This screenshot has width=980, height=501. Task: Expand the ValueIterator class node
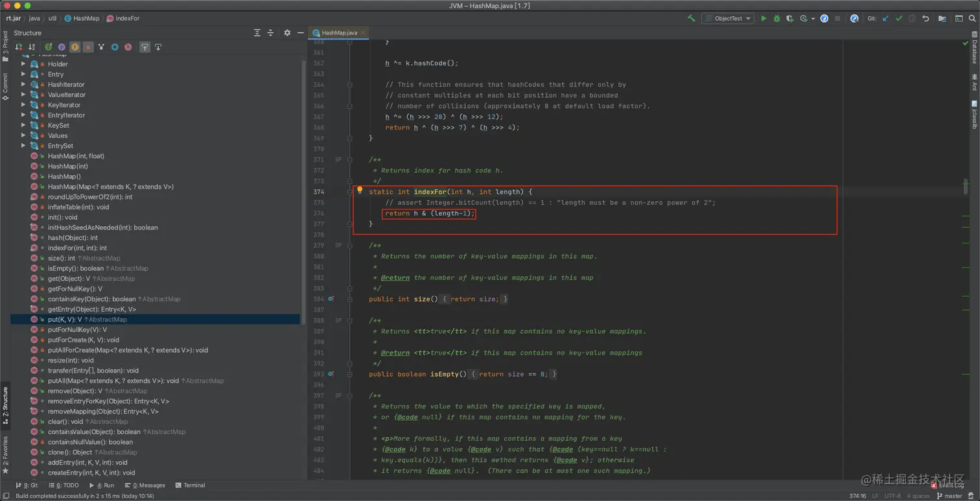(23, 95)
